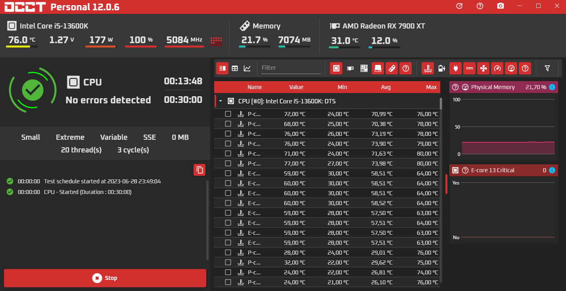Screen dimensions: 566x291
Task: Click the 00:13:48 elapsed time
Action: (183, 81)
